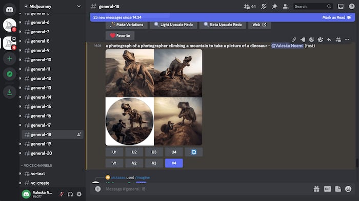This screenshot has height=201, width=359.
Task: Click Make Variations button
Action: [x=127, y=25]
